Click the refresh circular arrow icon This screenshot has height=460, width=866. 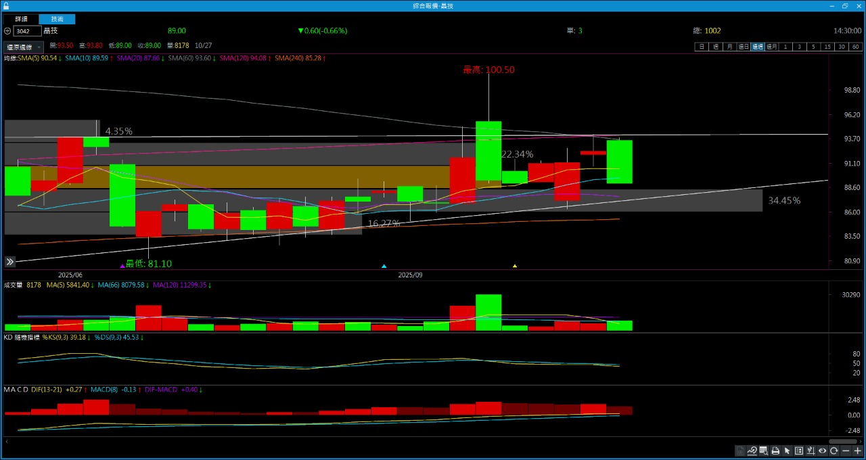pos(834,451)
